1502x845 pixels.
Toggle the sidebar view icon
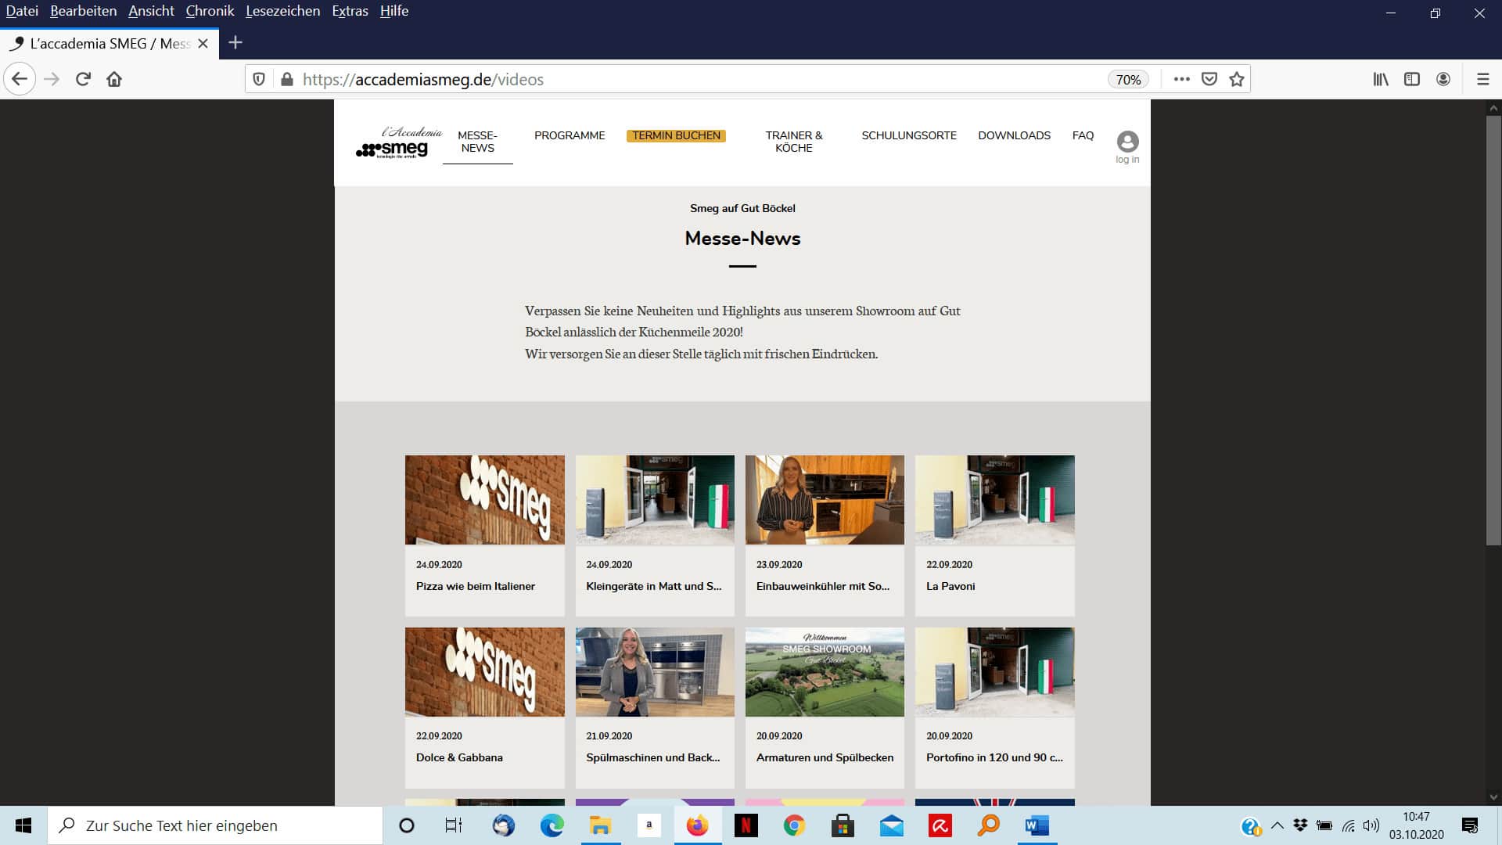tap(1412, 79)
